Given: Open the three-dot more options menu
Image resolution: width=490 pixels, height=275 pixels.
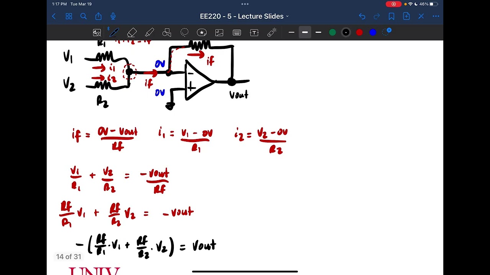Looking at the screenshot, I should click(x=436, y=16).
